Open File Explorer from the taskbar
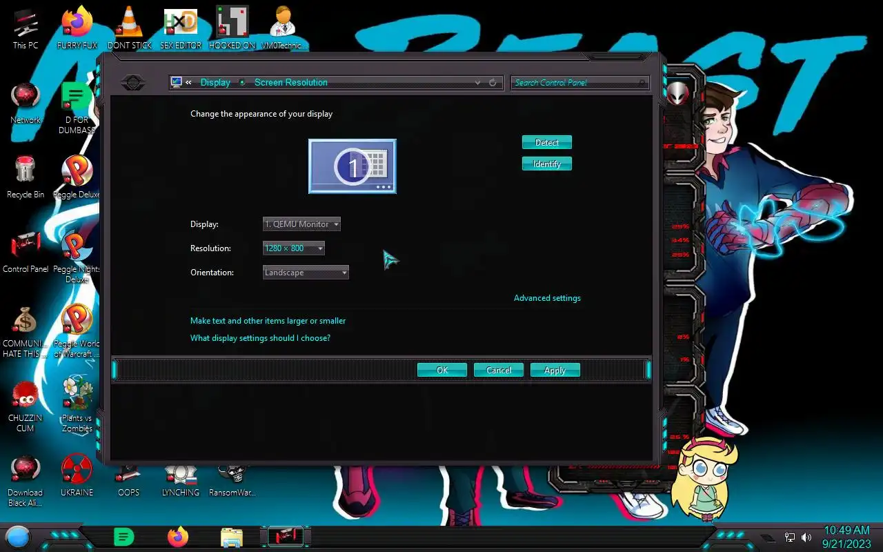 pyautogui.click(x=232, y=537)
